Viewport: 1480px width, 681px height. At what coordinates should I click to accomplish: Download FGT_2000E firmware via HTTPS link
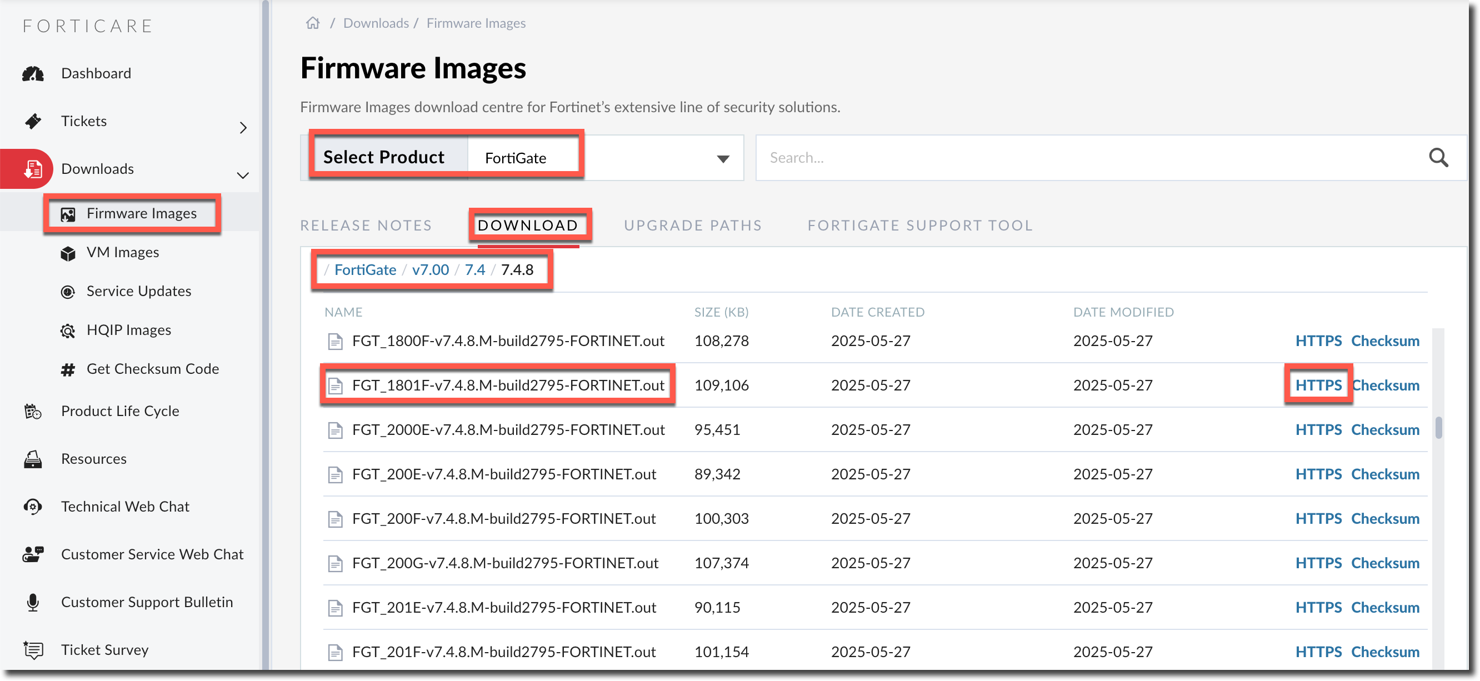[x=1318, y=430]
